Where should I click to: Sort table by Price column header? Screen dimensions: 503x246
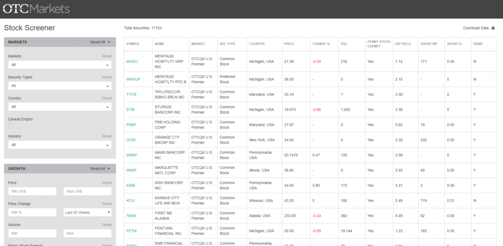click(289, 44)
